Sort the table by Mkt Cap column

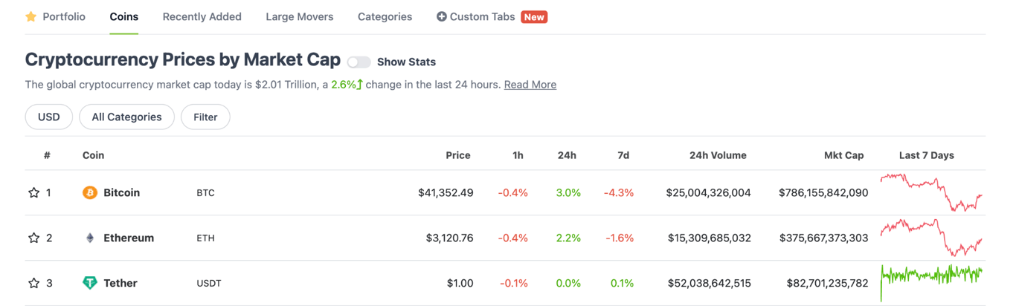[843, 155]
